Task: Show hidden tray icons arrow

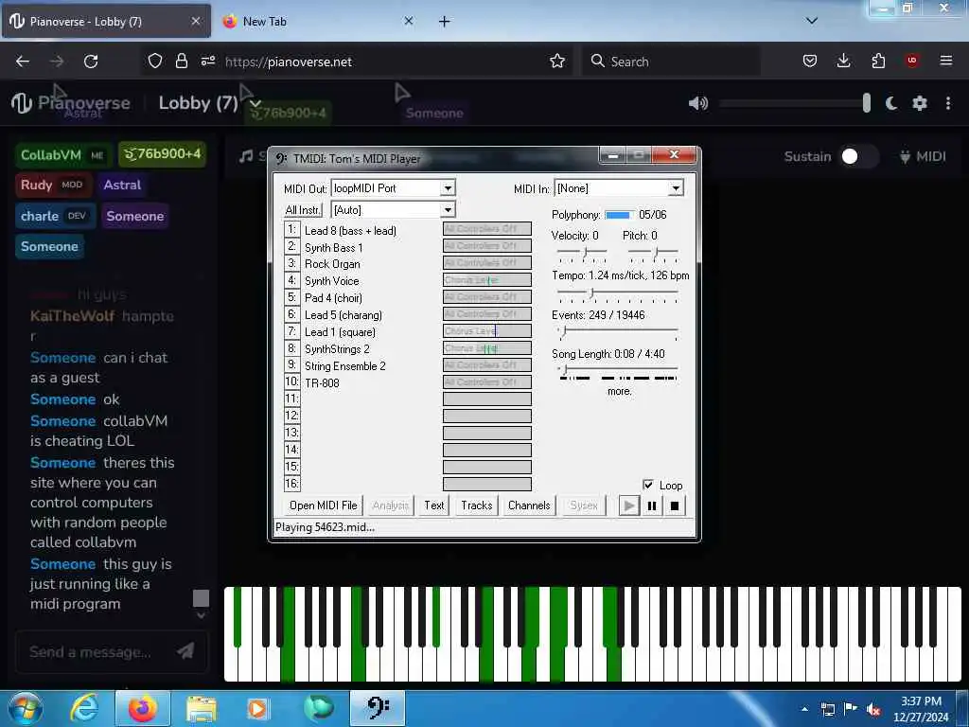Action: [804, 709]
